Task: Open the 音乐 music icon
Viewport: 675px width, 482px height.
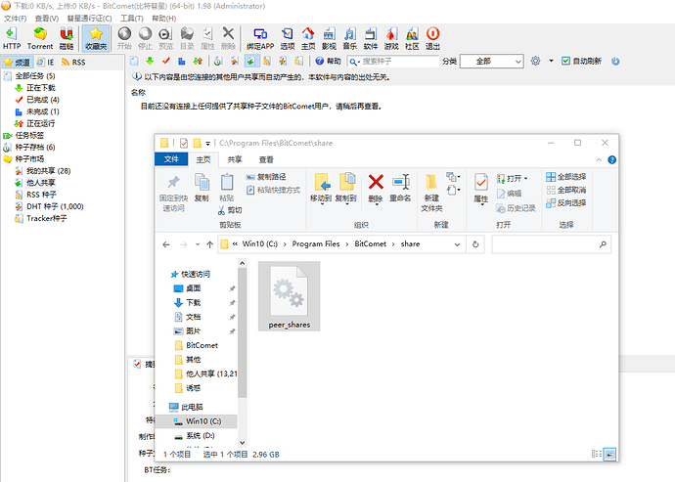Action: (x=349, y=38)
